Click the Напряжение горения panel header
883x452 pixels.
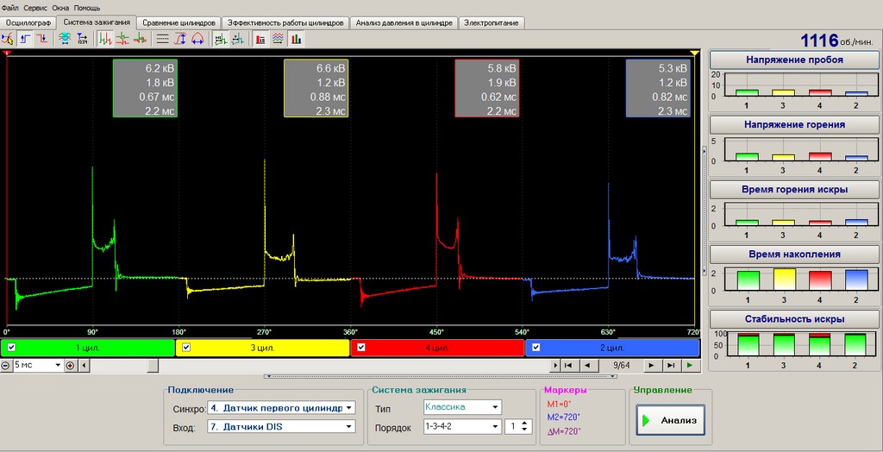(794, 124)
